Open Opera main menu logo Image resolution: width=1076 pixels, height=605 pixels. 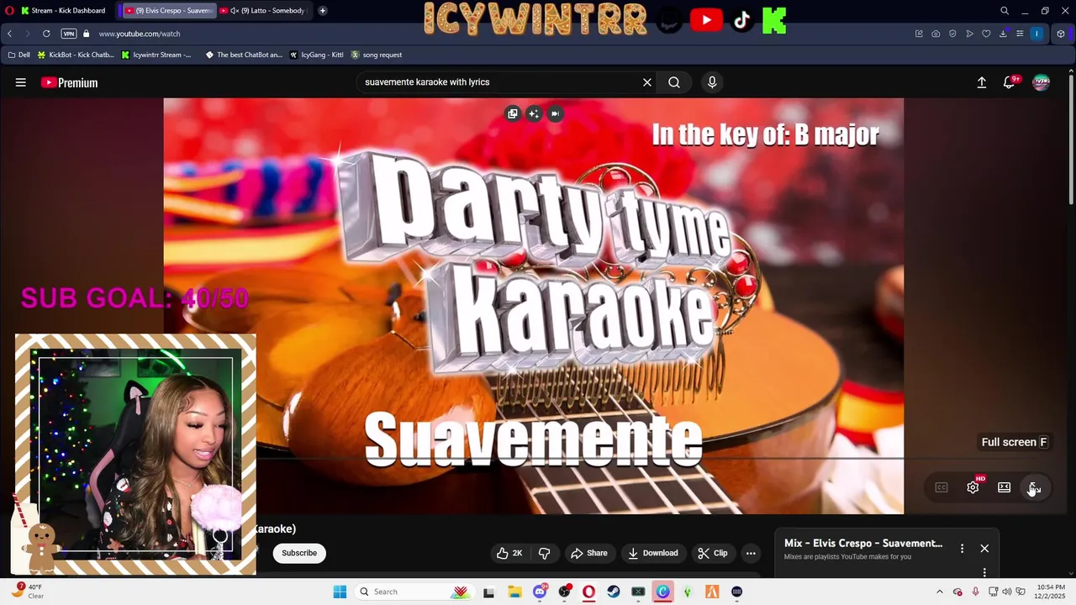9,11
